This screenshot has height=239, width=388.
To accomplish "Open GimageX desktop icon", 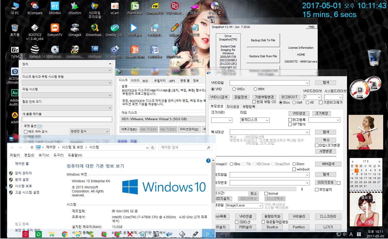I will click(75, 30).
